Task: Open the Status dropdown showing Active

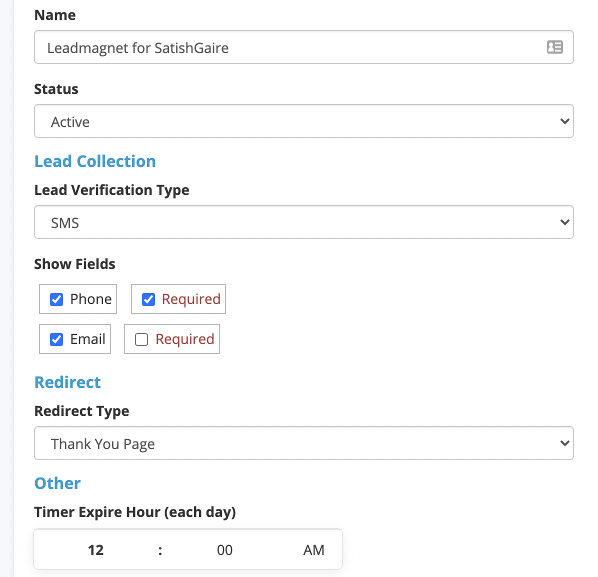Action: point(303,121)
